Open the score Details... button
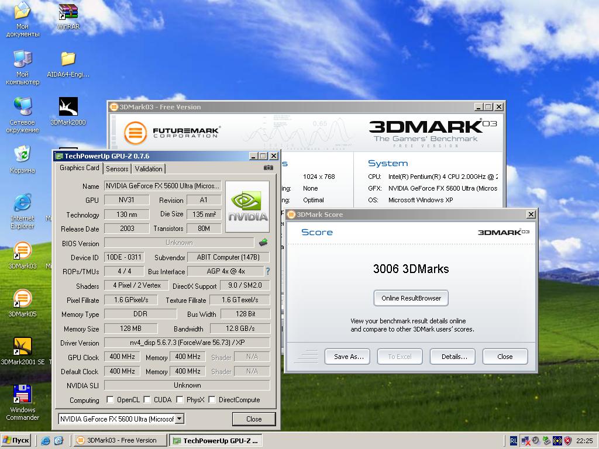 point(453,357)
